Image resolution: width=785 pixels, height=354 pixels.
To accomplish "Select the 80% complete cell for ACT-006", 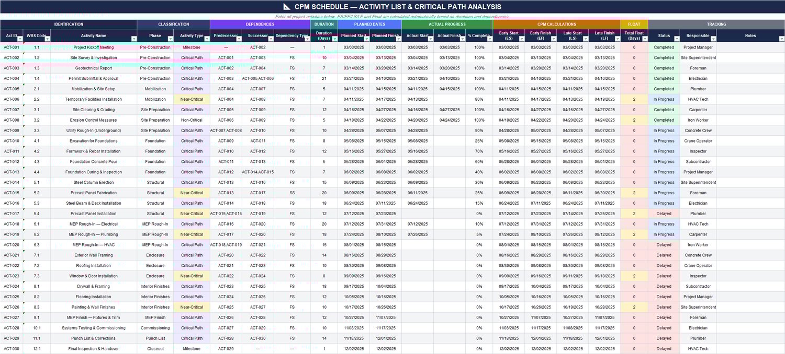I will coord(479,99).
